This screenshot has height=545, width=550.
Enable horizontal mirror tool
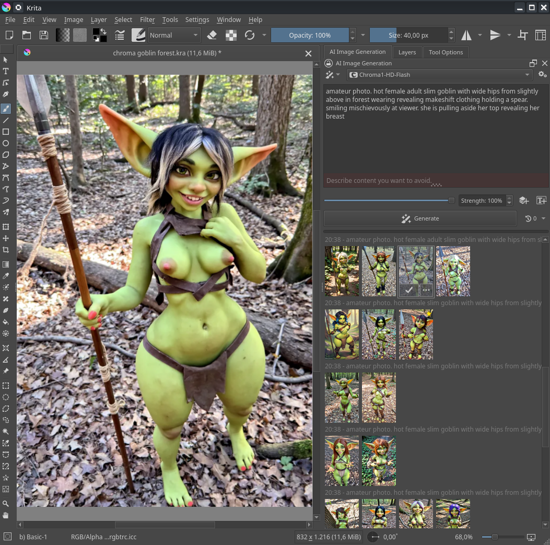click(466, 35)
